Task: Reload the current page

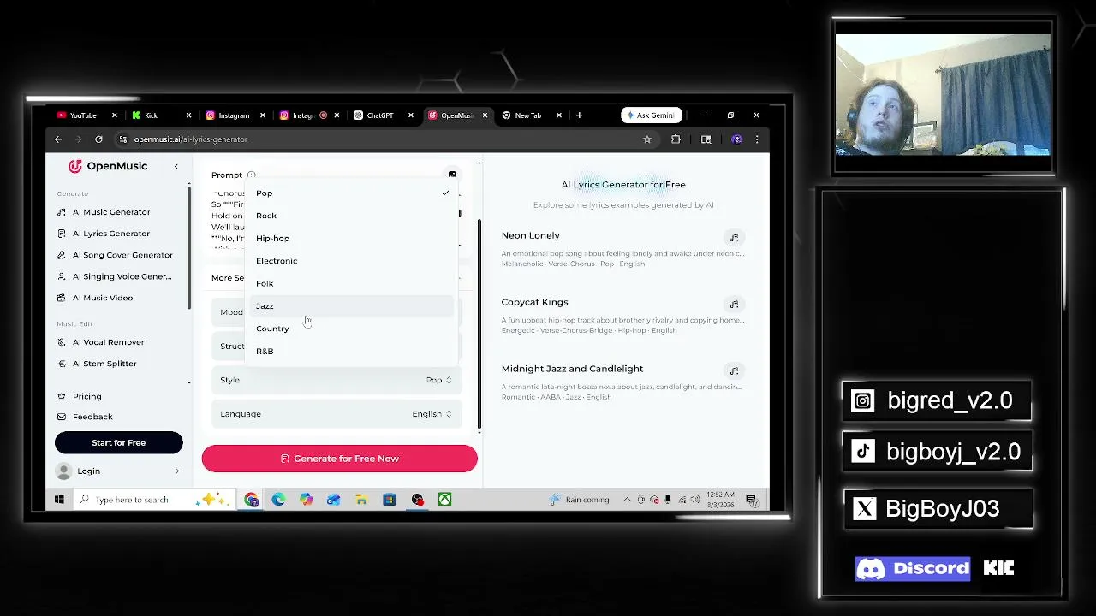Action: [x=99, y=139]
